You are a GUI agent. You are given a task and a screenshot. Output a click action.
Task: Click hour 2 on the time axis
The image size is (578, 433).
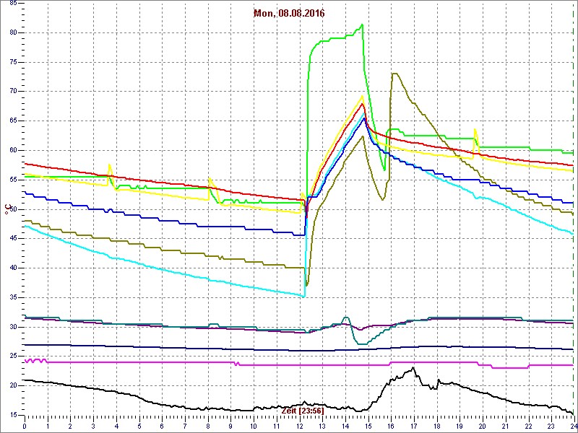tap(70, 425)
